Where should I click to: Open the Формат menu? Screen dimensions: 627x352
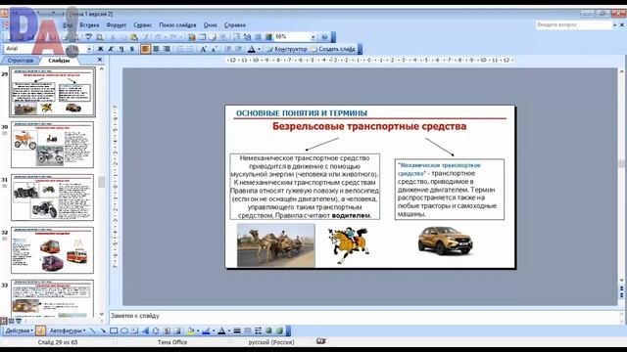tap(116, 24)
